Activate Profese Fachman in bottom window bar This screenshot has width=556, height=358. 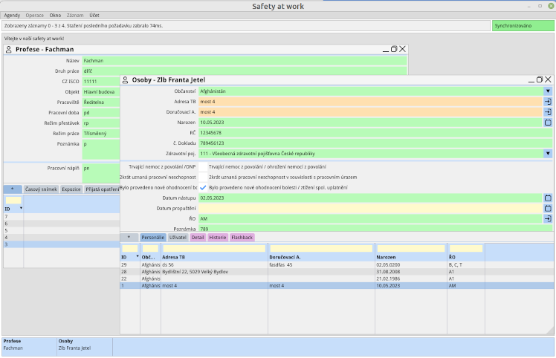coord(29,346)
